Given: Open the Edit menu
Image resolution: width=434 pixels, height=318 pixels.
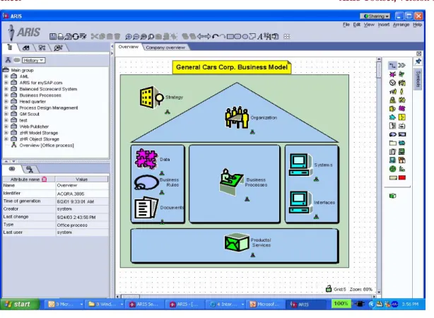Looking at the screenshot, I should click(x=356, y=25).
